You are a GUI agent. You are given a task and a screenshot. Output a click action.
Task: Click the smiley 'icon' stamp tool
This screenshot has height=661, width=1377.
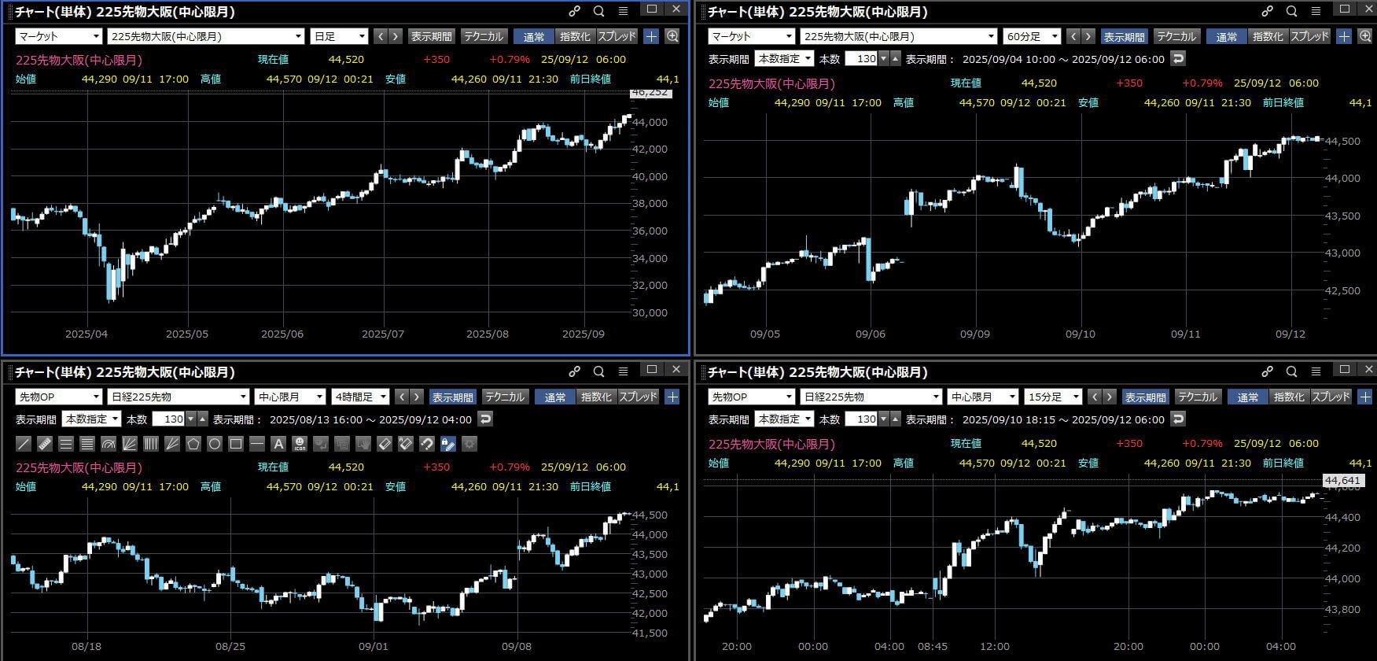tap(300, 444)
